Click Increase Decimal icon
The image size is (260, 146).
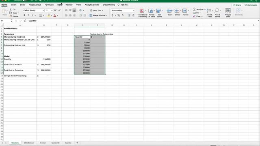pos(129,15)
